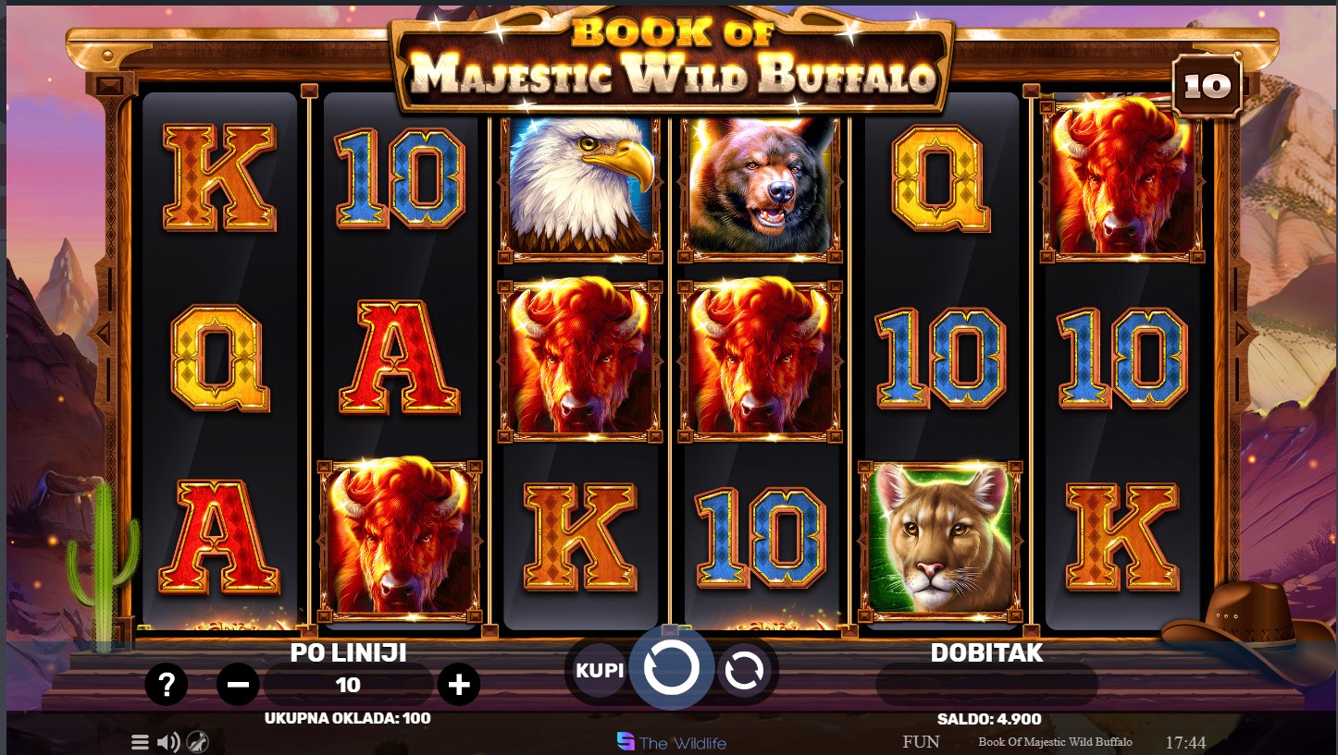Click the buffalo symbol in top-right reel

click(1121, 177)
